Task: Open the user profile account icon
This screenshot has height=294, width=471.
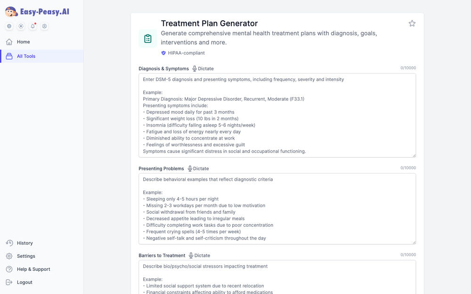Action: point(44,26)
